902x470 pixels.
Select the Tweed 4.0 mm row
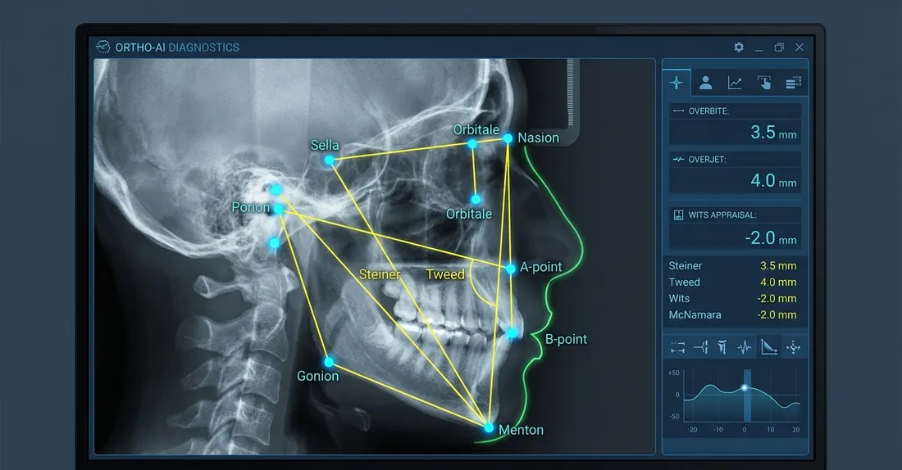tap(732, 282)
